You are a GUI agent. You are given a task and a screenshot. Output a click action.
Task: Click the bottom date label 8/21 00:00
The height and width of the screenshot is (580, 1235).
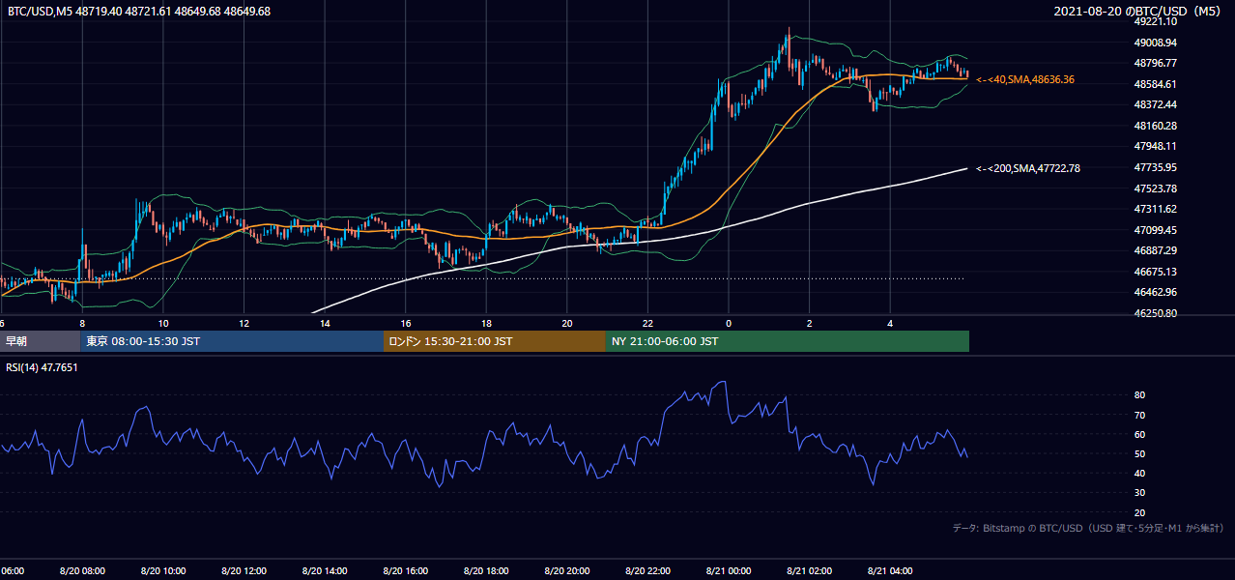[x=728, y=570]
